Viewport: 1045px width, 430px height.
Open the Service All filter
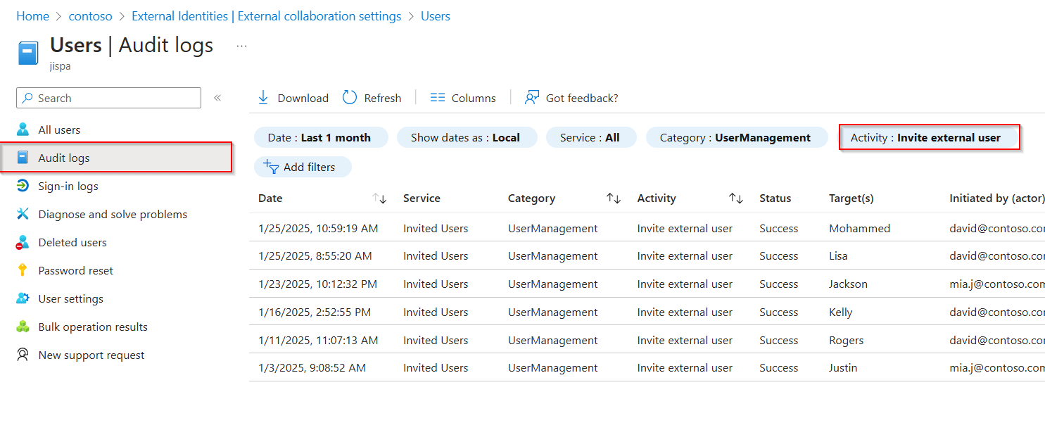point(591,138)
